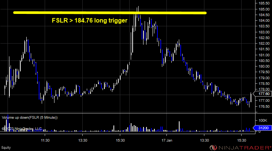Click the 100K volume axis label
The height and width of the screenshot is (151, 272).
263,120
